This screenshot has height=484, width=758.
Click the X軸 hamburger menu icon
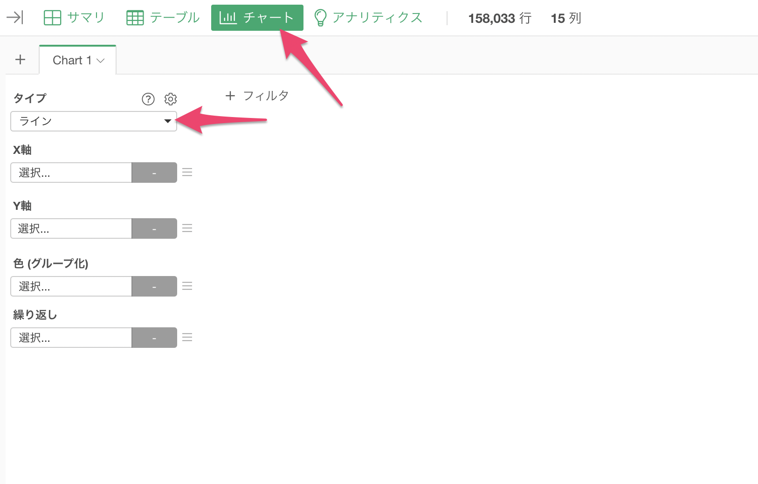(x=187, y=173)
